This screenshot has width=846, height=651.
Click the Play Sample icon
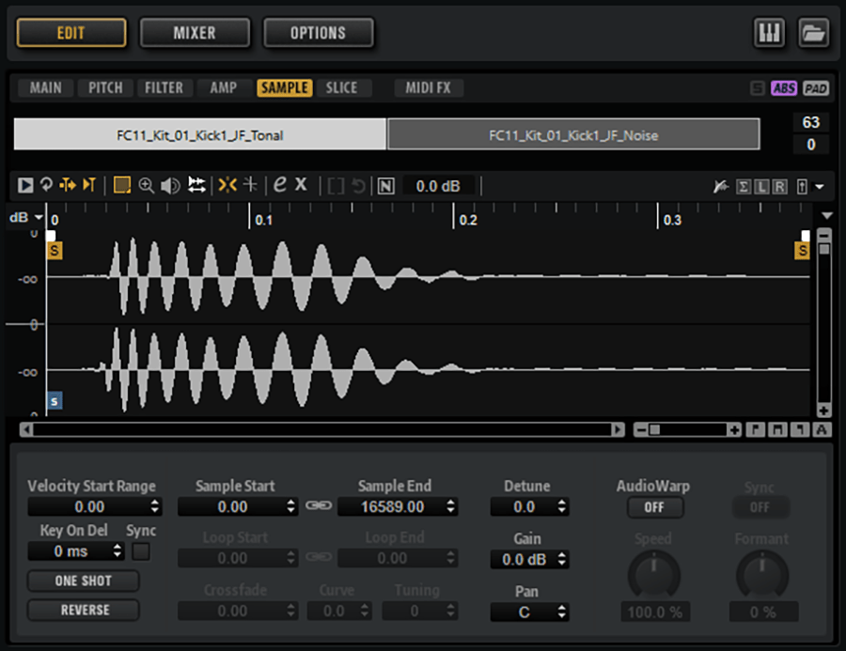tap(24, 186)
